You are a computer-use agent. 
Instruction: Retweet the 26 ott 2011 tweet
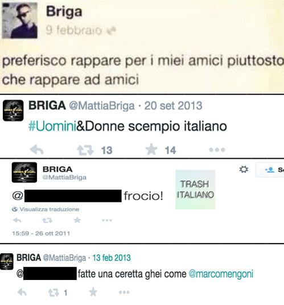(x=47, y=220)
